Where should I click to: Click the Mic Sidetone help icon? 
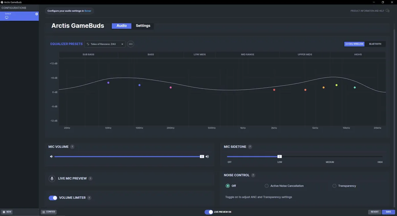click(x=250, y=147)
